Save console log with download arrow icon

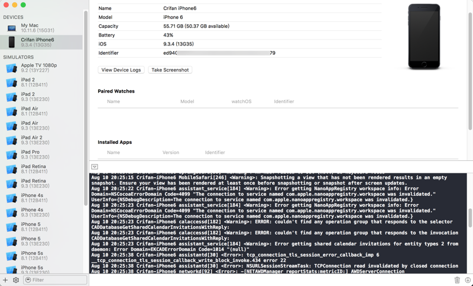pyautogui.click(x=468, y=280)
